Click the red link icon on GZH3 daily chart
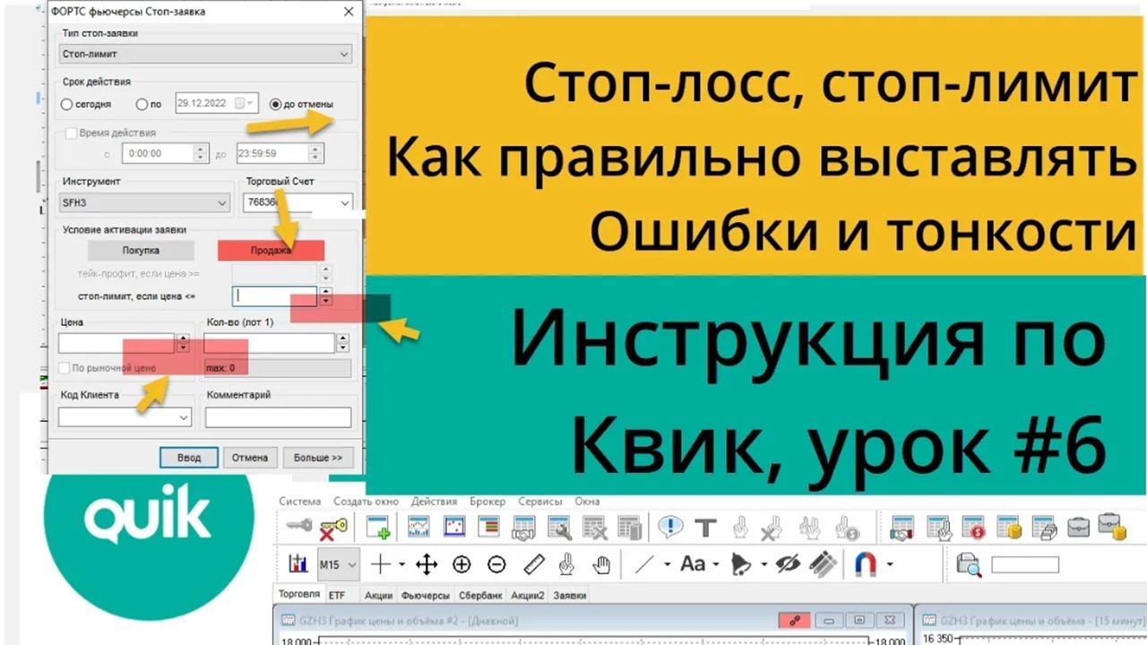1147x645 pixels. point(794,620)
